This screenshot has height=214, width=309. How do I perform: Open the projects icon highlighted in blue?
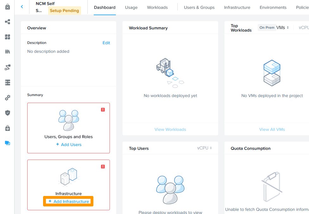(8, 143)
